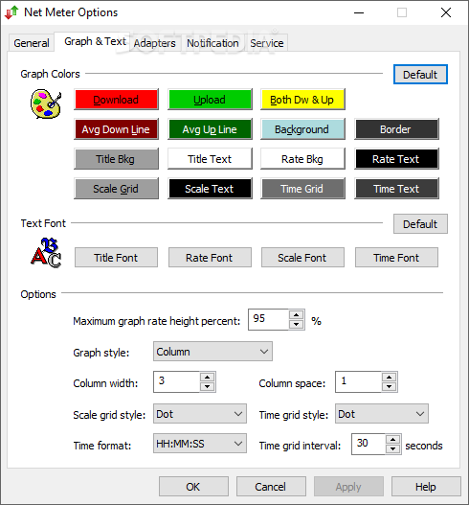This screenshot has height=505, width=469.
Task: Change the green Upload color
Action: click(210, 100)
